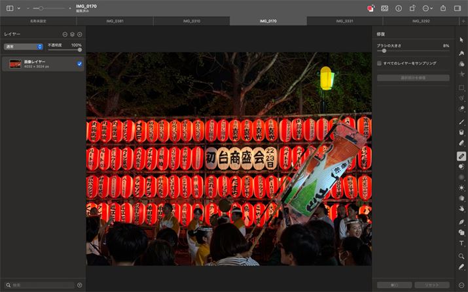Toggle the sidebar view button at top left
Image resolution: width=468 pixels, height=292 pixels.
[x=10, y=8]
